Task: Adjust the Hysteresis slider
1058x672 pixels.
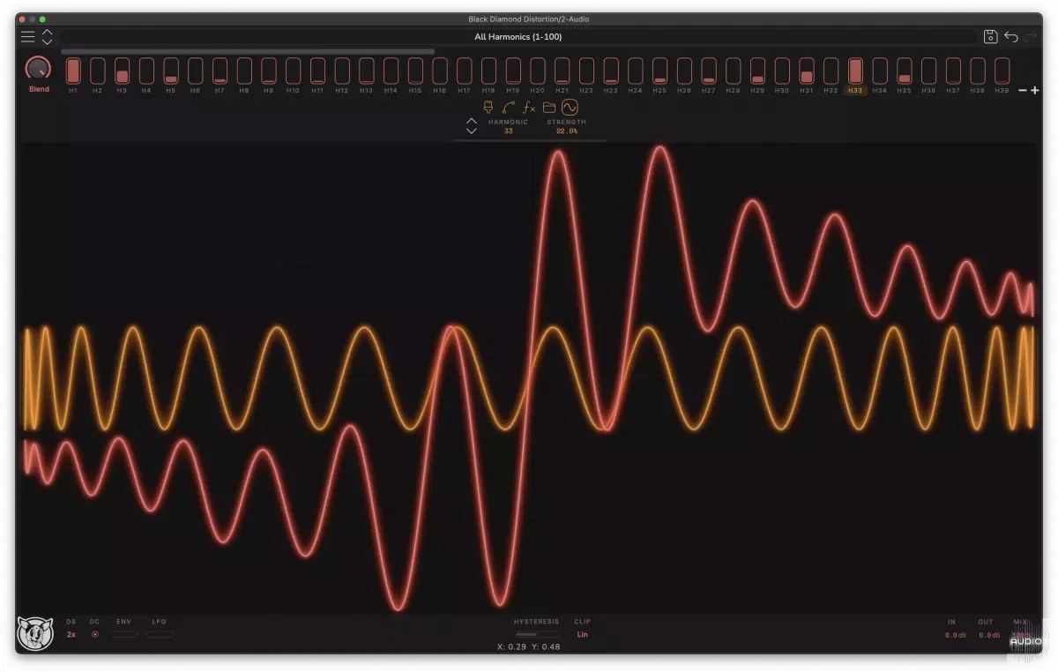Action: tap(537, 634)
